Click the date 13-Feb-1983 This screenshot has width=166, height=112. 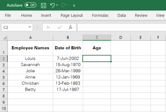click(x=68, y=83)
